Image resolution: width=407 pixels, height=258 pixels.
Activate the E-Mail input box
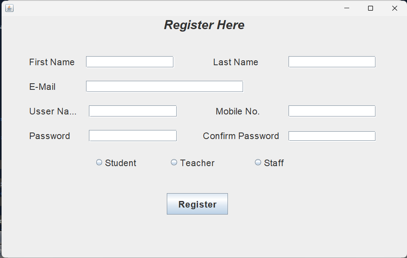coord(164,87)
